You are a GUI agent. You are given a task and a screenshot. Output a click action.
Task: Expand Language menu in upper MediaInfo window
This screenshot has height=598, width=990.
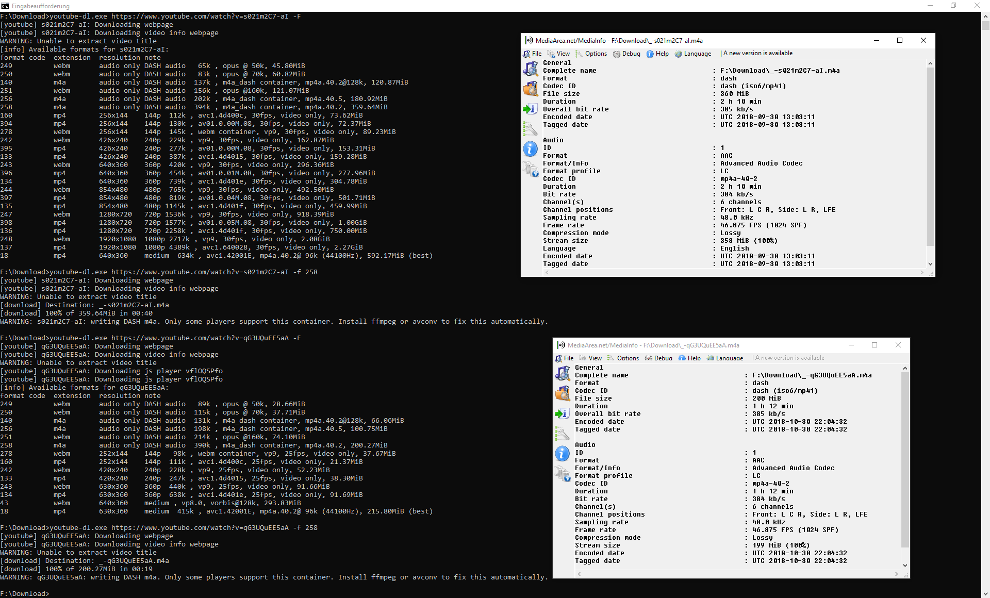pyautogui.click(x=697, y=54)
